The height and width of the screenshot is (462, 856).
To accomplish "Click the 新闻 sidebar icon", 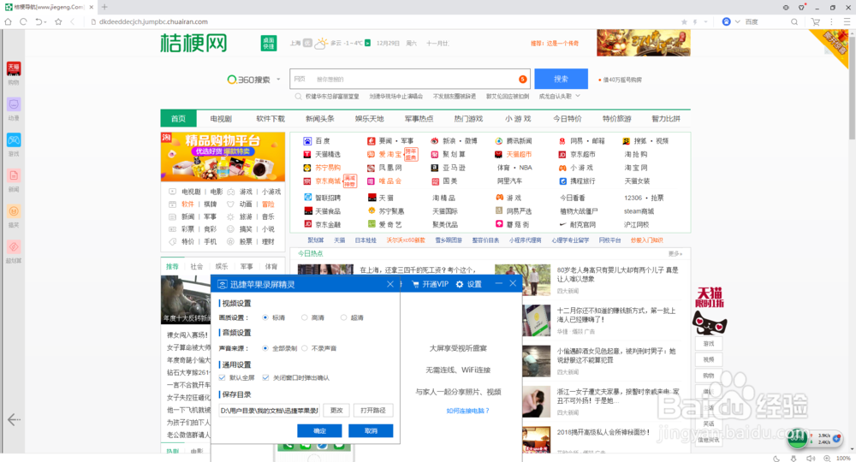I will [x=14, y=175].
